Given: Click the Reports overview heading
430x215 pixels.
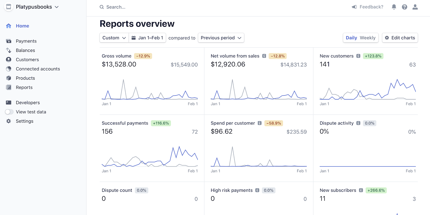Looking at the screenshot, I should [137, 24].
